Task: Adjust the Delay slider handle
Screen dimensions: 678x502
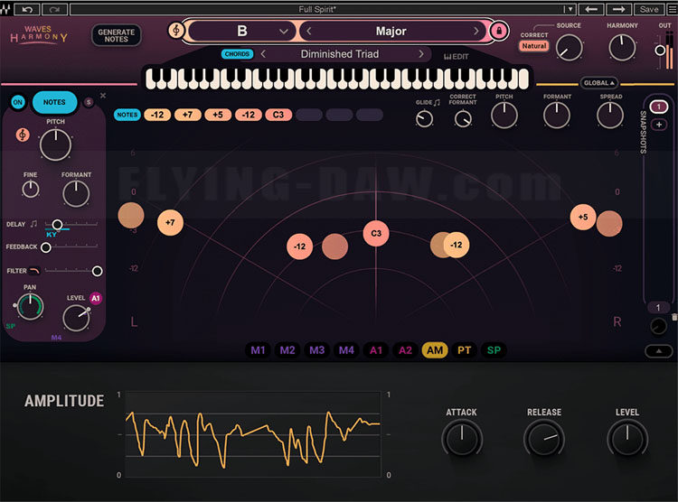Action: click(x=57, y=224)
